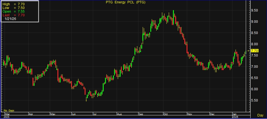Click the yellow 7.70 last price tag
This screenshot has height=119, width=267.
point(255,51)
